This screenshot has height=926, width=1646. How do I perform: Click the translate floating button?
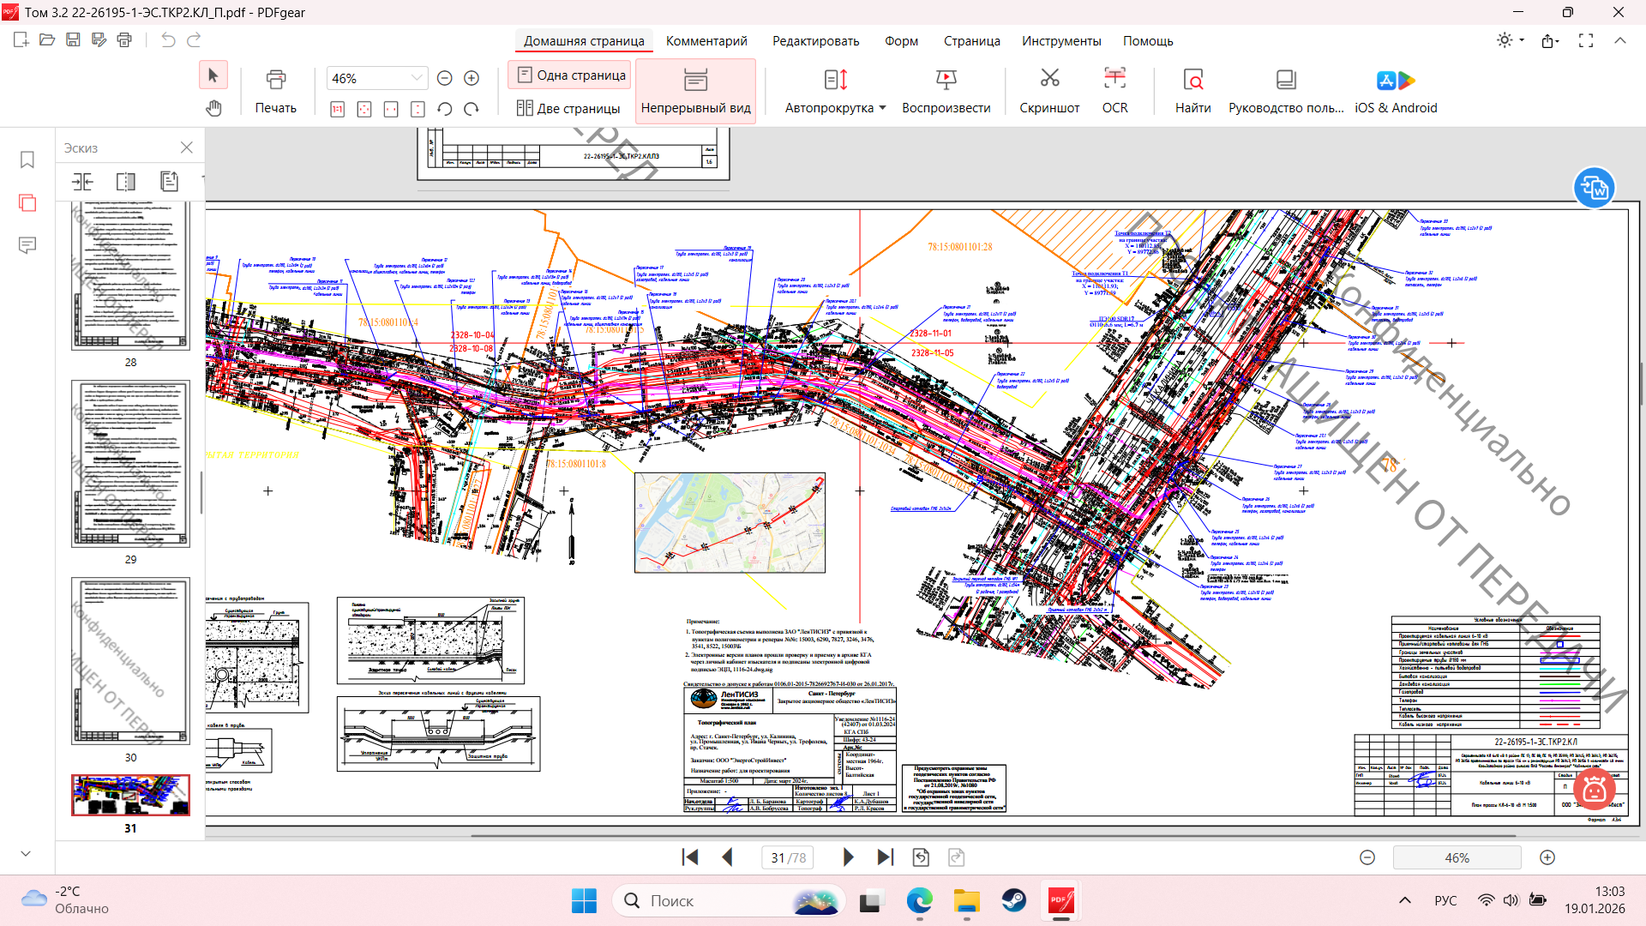click(x=1594, y=188)
